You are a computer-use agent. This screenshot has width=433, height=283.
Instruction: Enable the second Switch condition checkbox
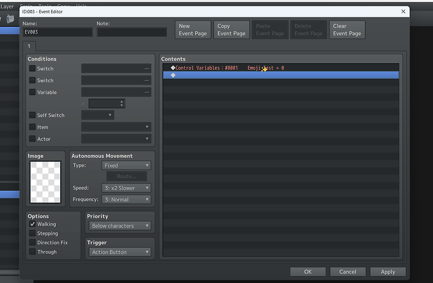(32, 80)
